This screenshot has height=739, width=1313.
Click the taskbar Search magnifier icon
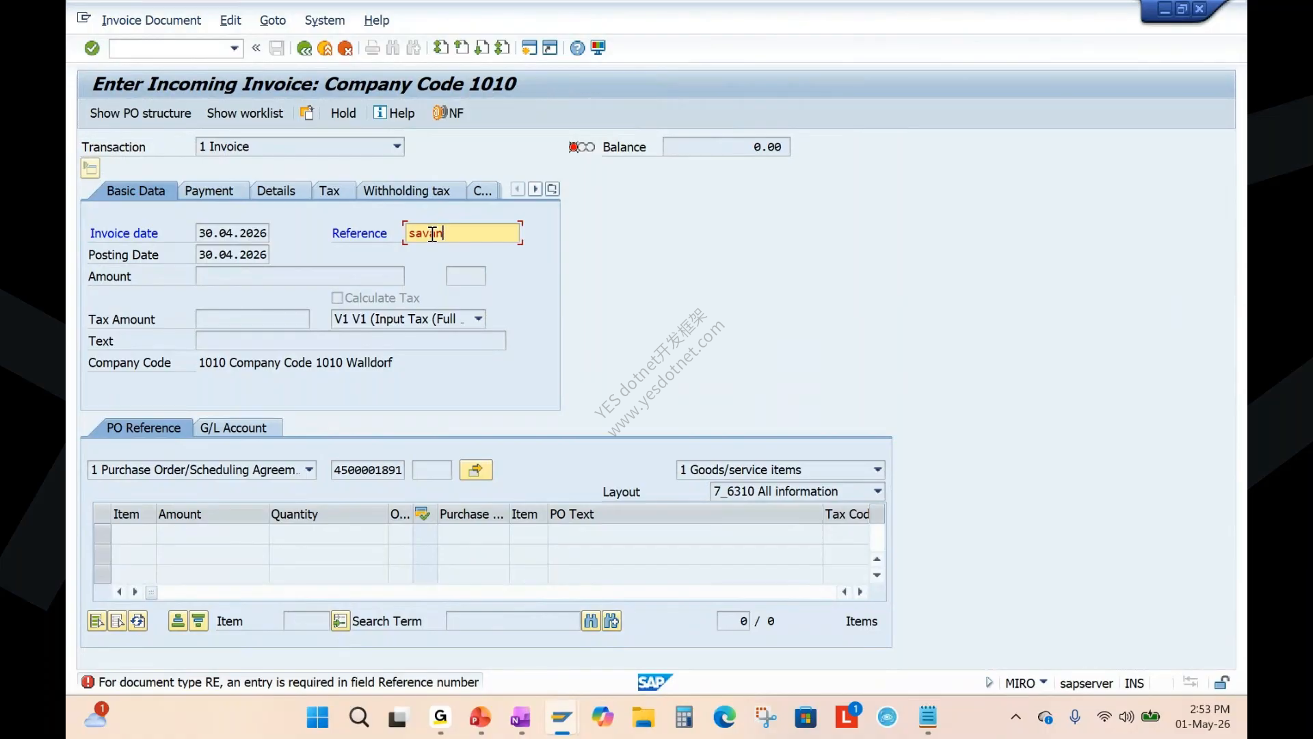[359, 718]
